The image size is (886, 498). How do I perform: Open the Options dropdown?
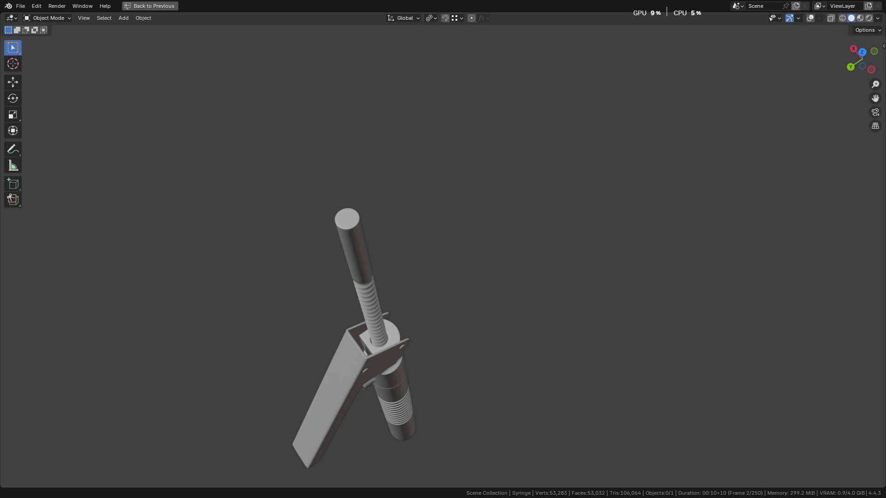(868, 30)
